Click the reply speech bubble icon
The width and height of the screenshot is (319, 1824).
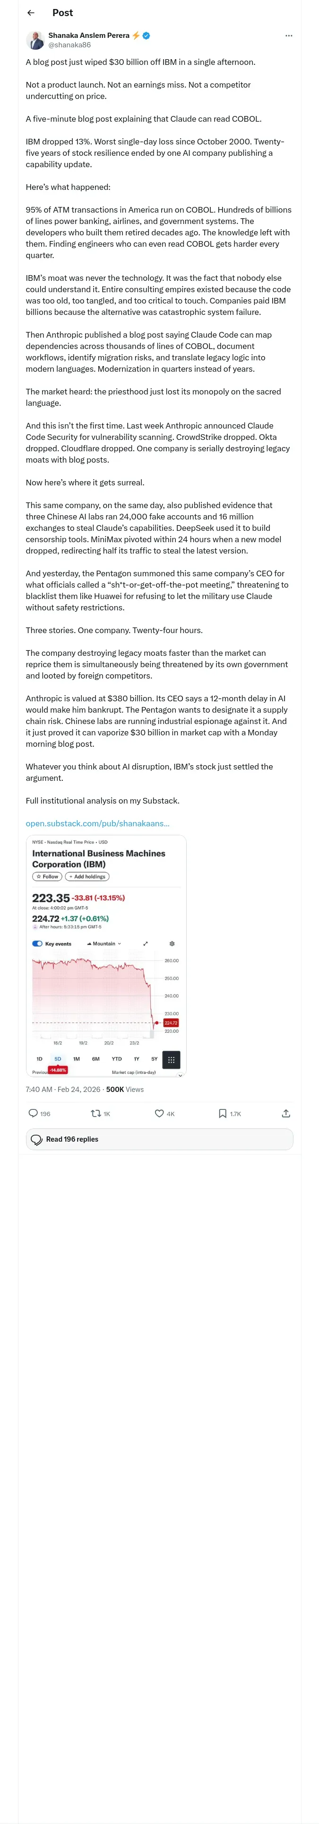pos(33,1113)
